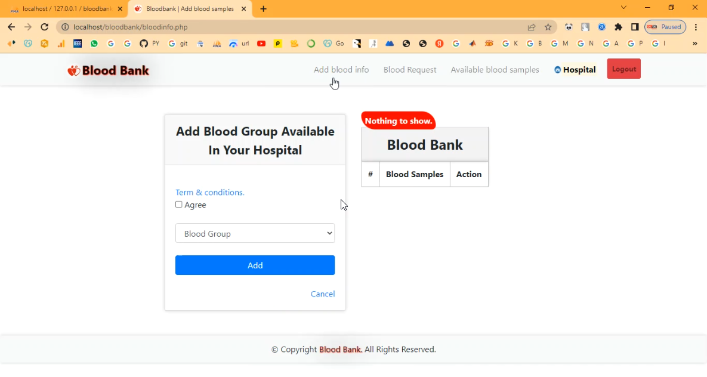Click the 'Blood Bank' table title
Screen dimensions: 707x377
click(x=425, y=145)
